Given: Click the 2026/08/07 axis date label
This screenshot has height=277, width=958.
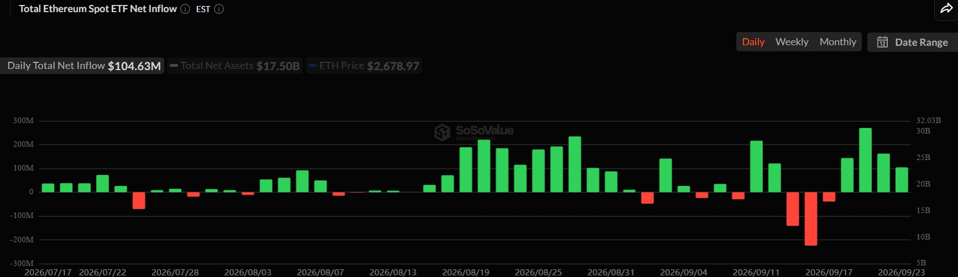Looking at the screenshot, I should [x=320, y=273].
